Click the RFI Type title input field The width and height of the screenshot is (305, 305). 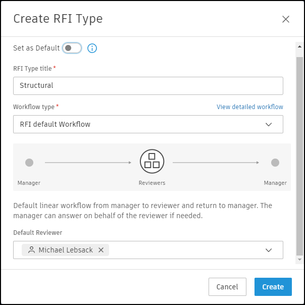pos(148,85)
